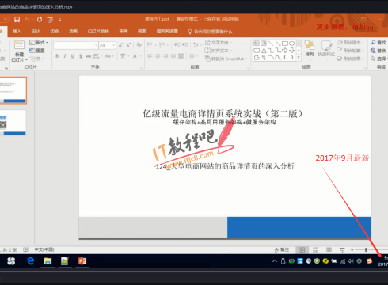
Task: Toggle Align Right paragraph alignment
Action: 165,56
